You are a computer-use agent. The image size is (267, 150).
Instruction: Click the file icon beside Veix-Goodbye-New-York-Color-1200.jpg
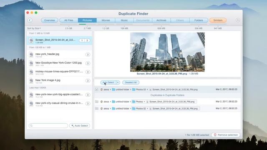pos(31,63)
